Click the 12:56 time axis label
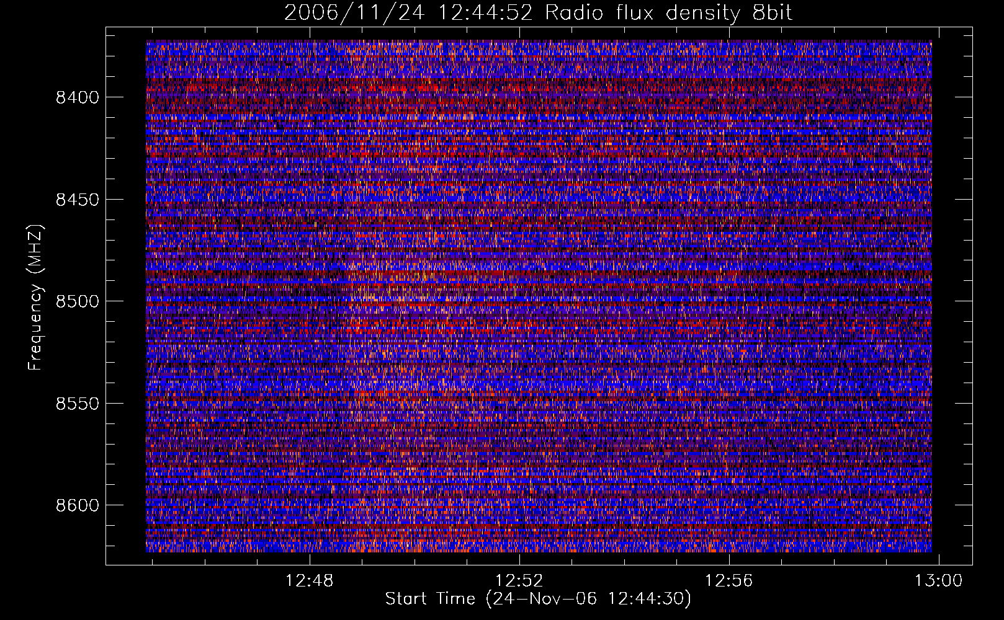This screenshot has height=620, width=1004. pos(728,581)
